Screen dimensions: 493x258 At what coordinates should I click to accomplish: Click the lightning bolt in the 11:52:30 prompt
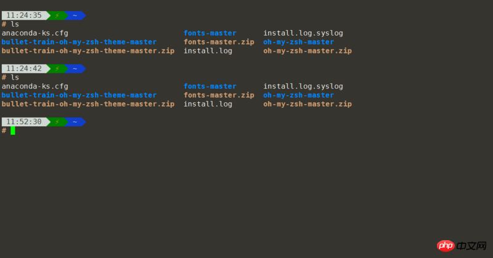pyautogui.click(x=57, y=122)
